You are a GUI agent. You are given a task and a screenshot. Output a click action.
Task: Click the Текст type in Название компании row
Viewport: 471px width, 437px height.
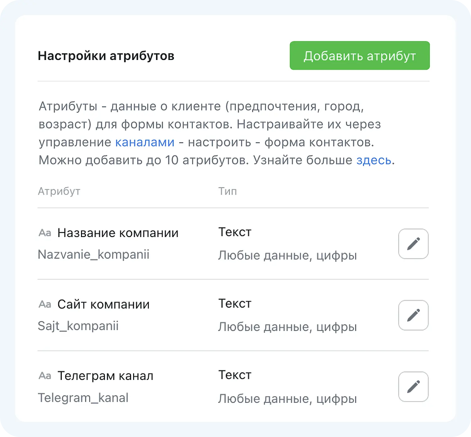point(235,232)
